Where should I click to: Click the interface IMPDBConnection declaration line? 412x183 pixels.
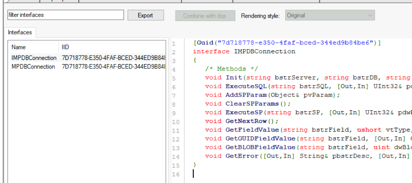tap(244, 51)
